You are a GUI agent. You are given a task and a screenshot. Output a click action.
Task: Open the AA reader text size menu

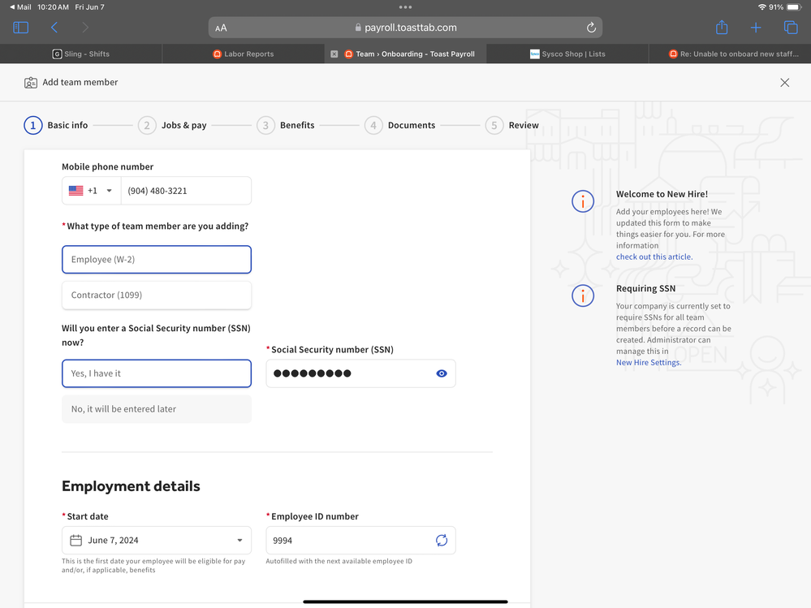[x=221, y=28]
